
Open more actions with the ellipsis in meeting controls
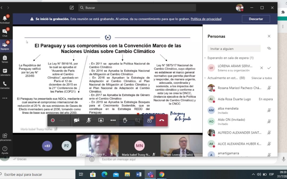point(113,120)
